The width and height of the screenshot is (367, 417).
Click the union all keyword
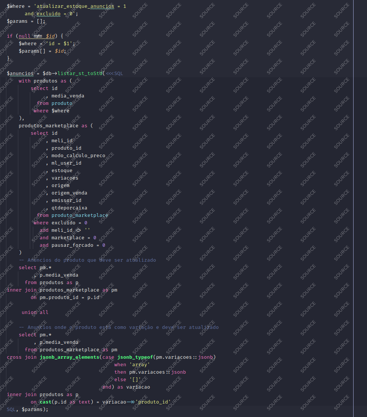click(x=35, y=312)
